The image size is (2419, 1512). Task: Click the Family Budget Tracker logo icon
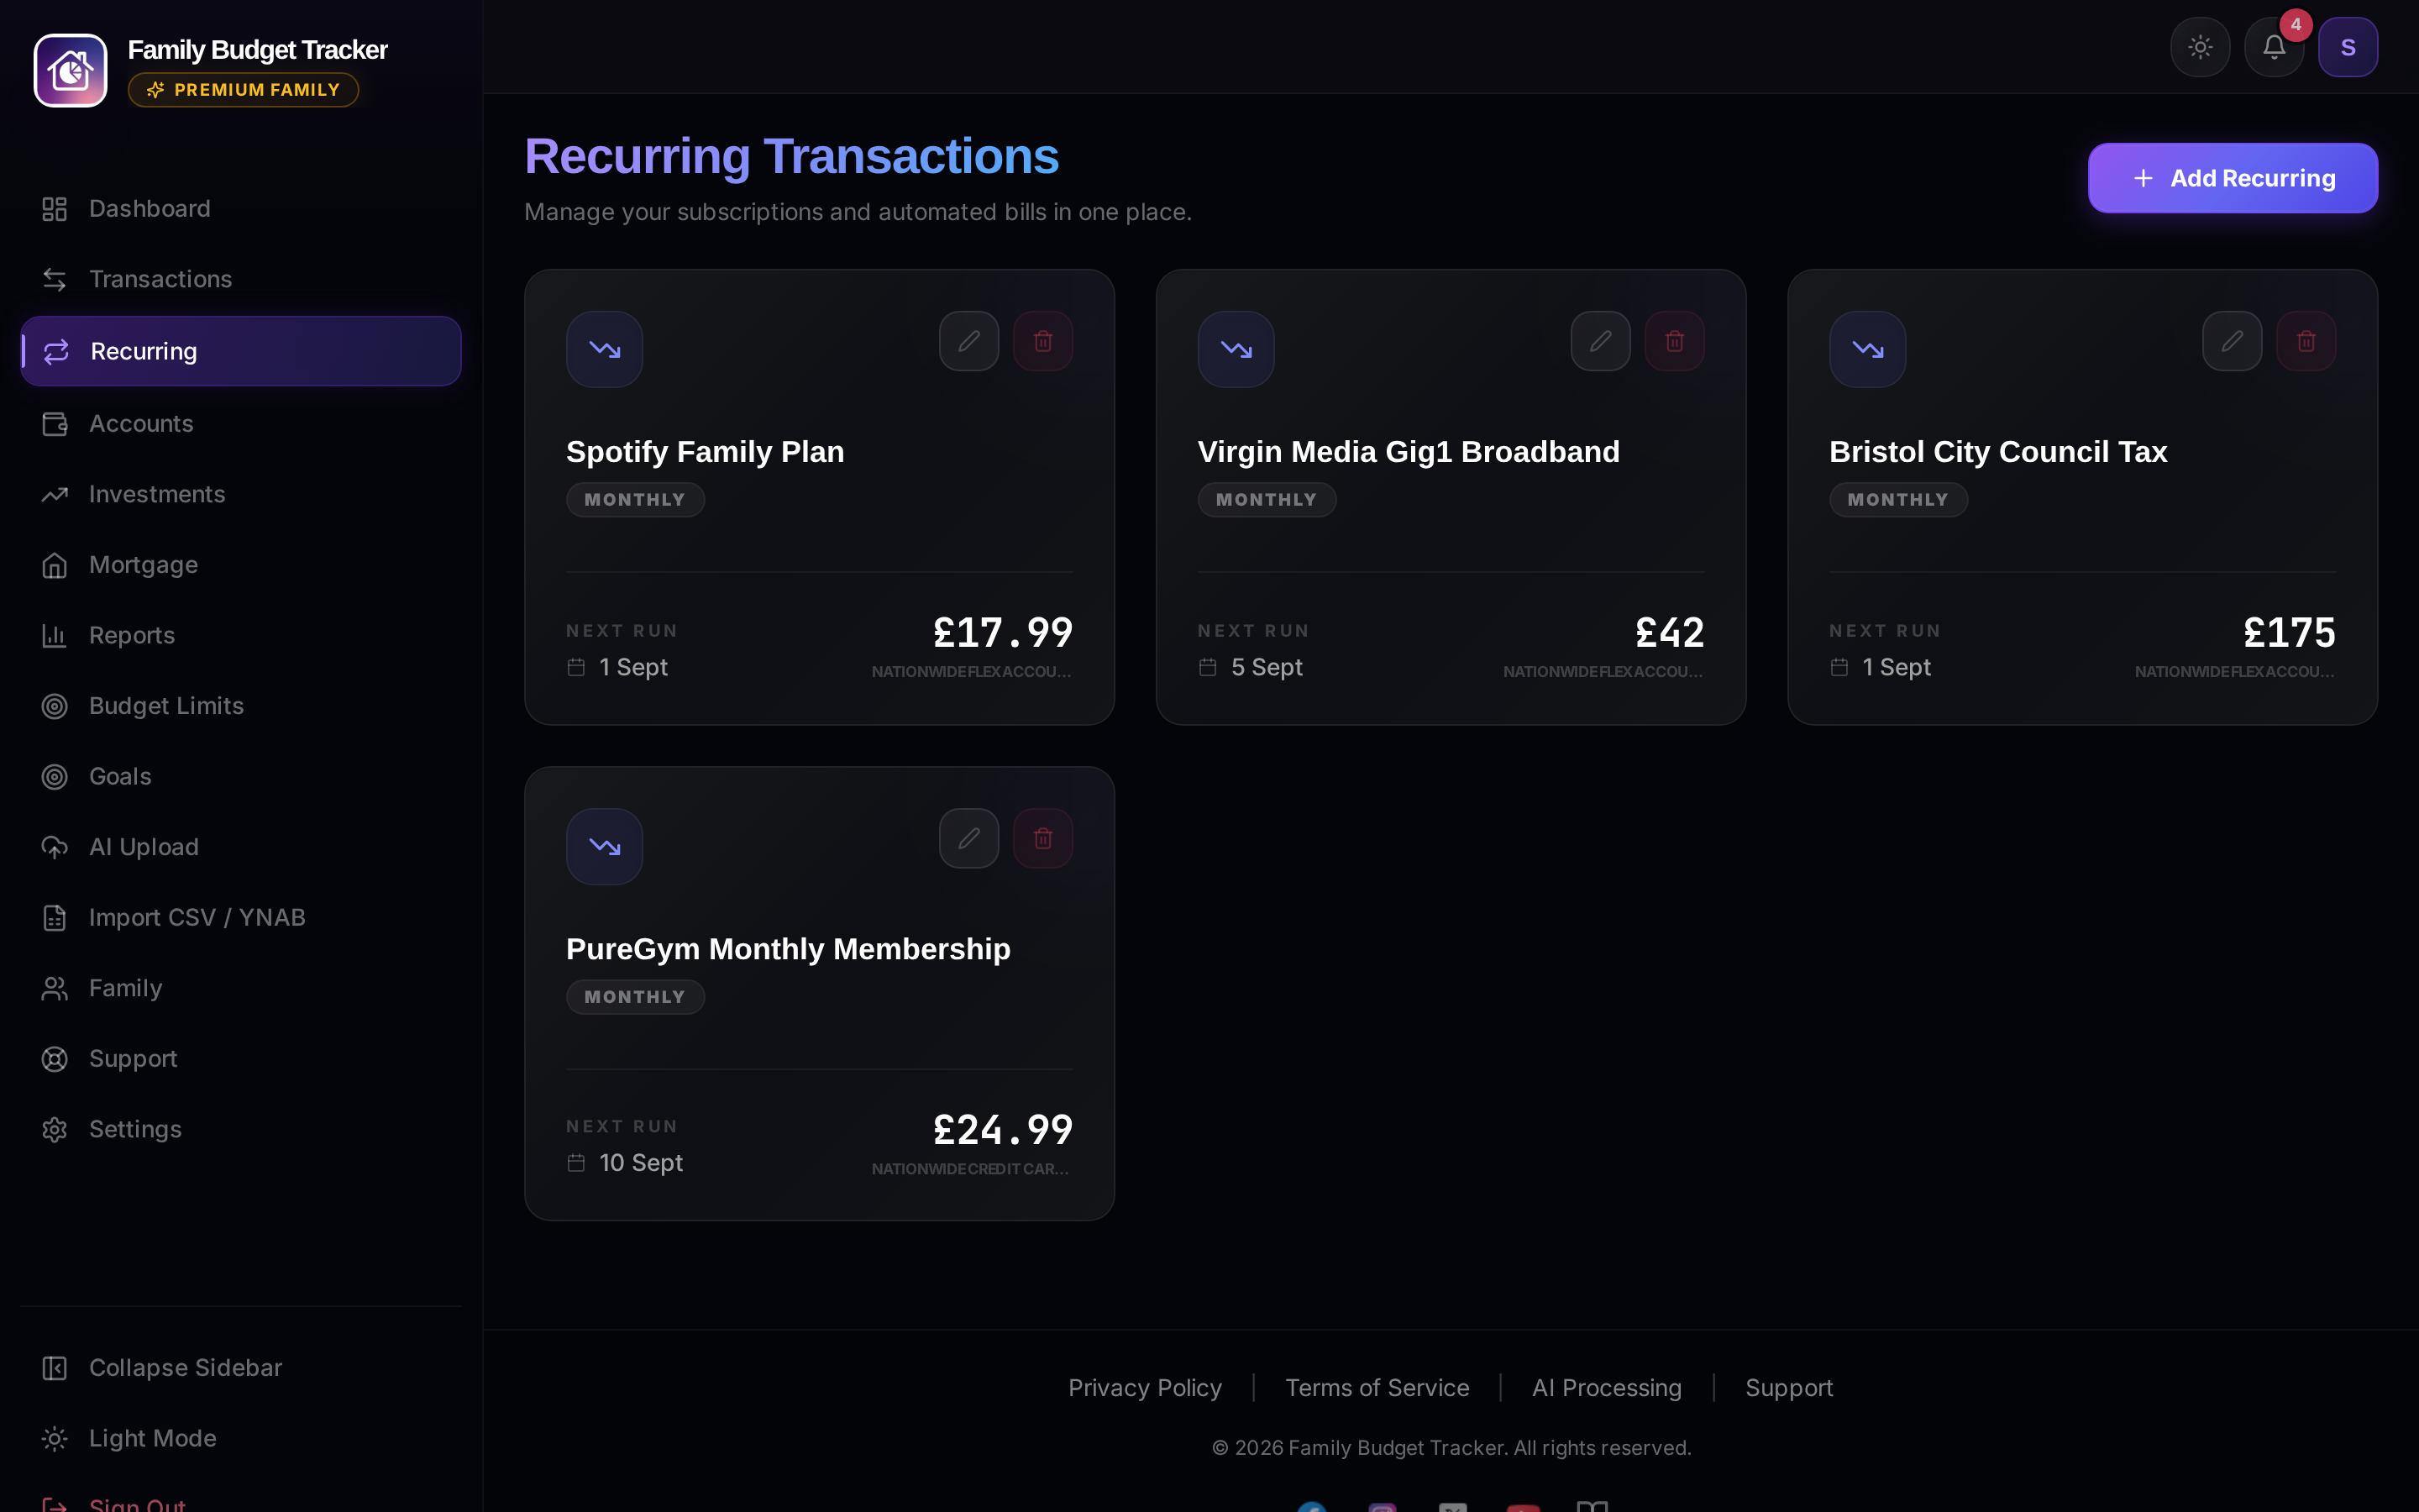pyautogui.click(x=70, y=70)
